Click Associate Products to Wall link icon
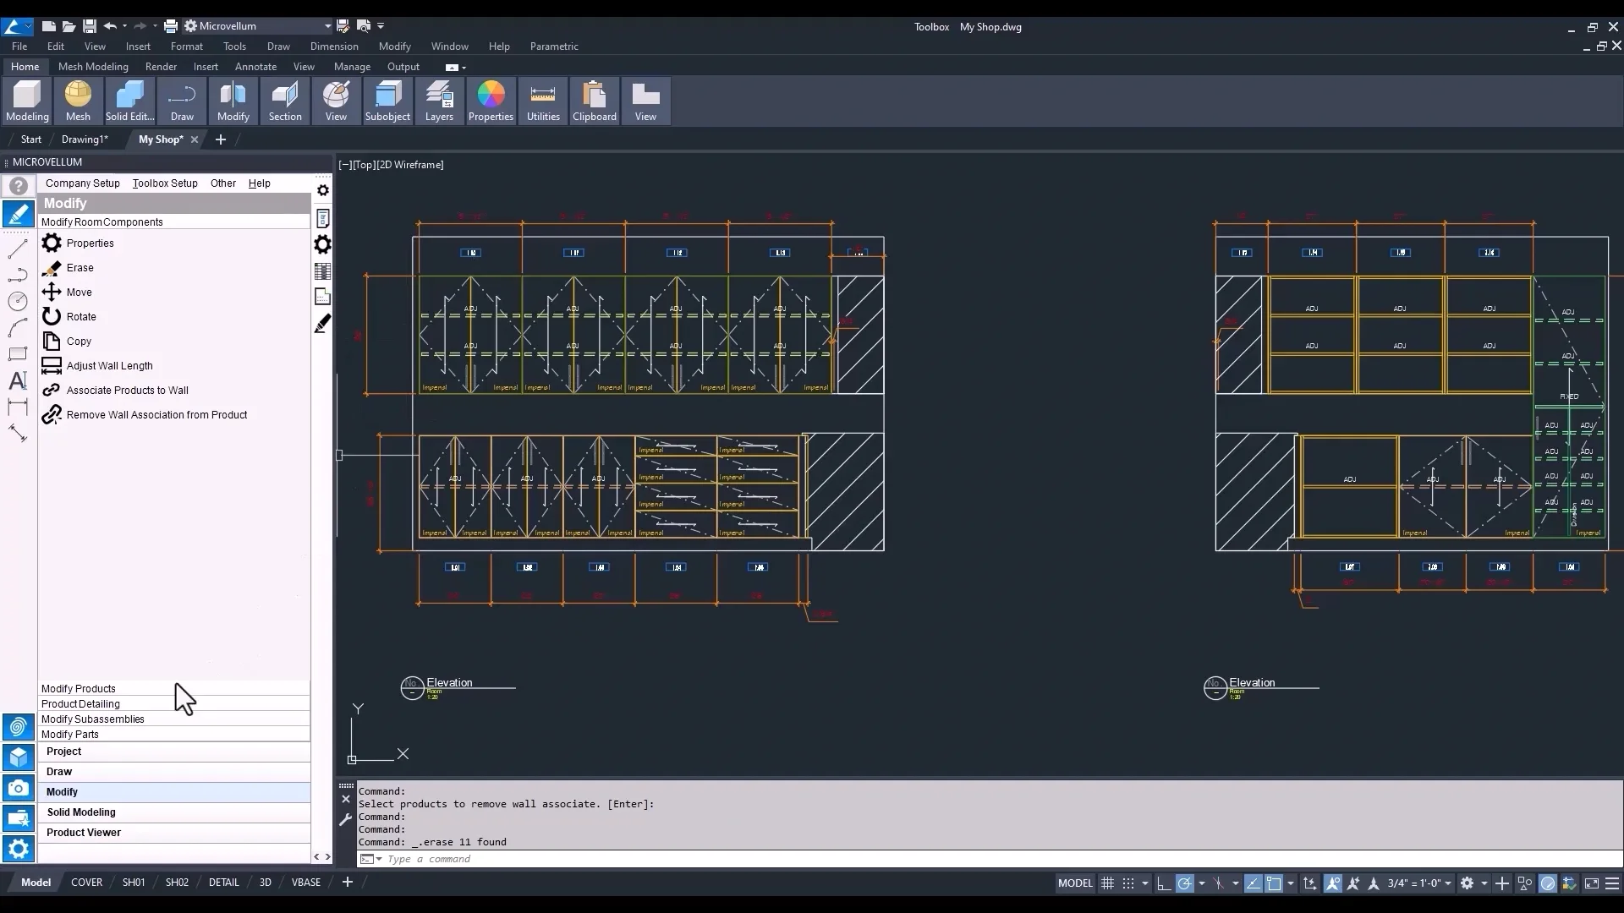 click(52, 391)
